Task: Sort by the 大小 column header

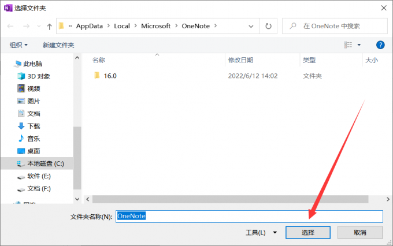Action: point(372,60)
